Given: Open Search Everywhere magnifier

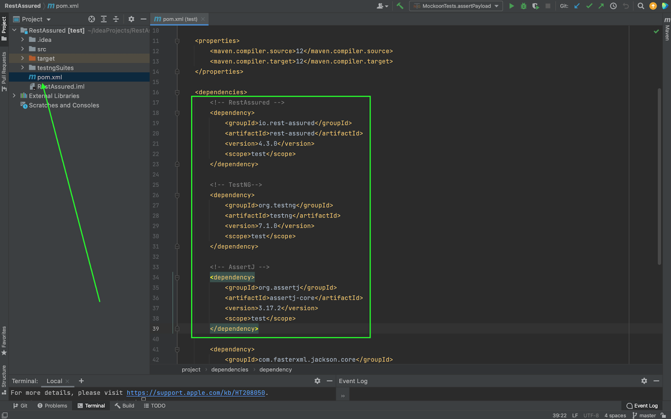Looking at the screenshot, I should (640, 6).
